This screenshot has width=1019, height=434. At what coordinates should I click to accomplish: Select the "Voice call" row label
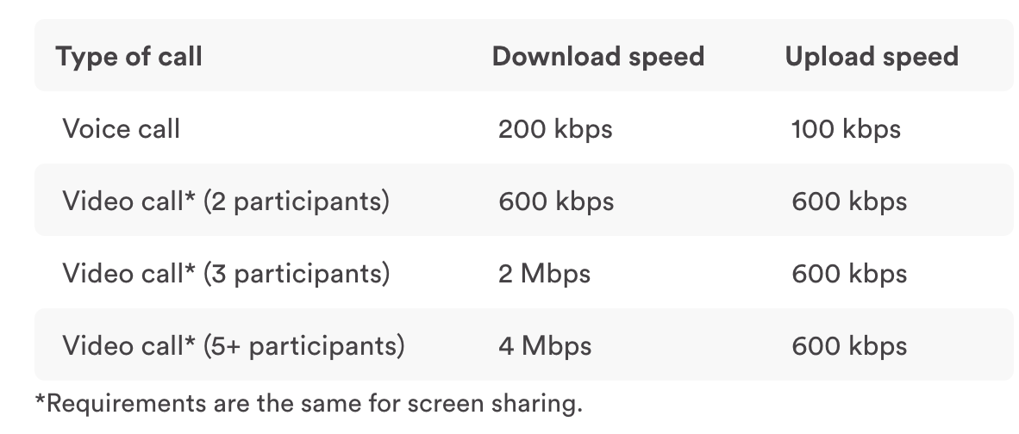click(121, 129)
